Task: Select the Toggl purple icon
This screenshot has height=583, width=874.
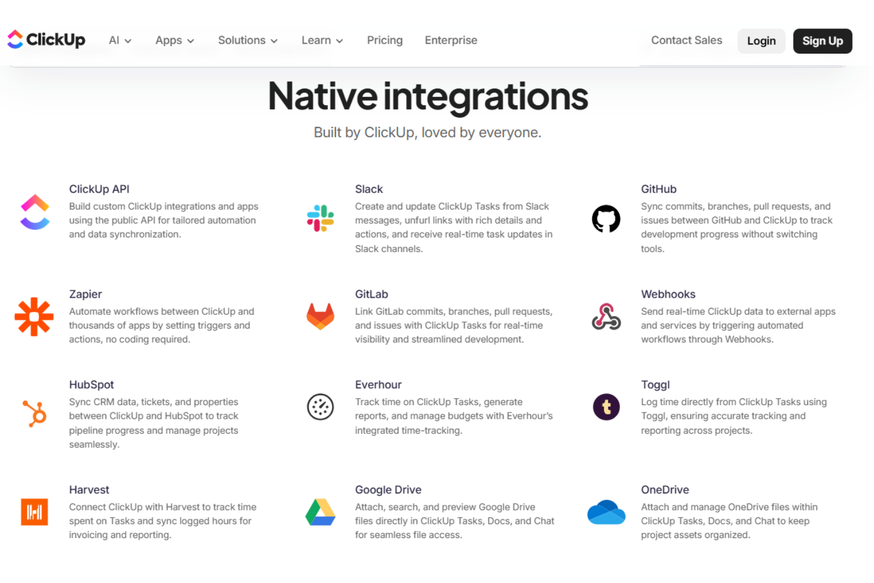Action: pyautogui.click(x=606, y=407)
